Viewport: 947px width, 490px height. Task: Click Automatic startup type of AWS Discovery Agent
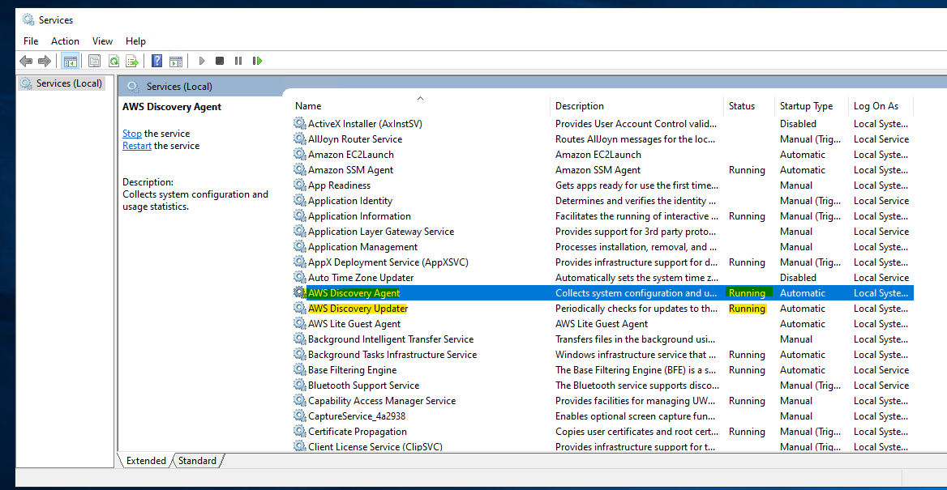point(802,292)
